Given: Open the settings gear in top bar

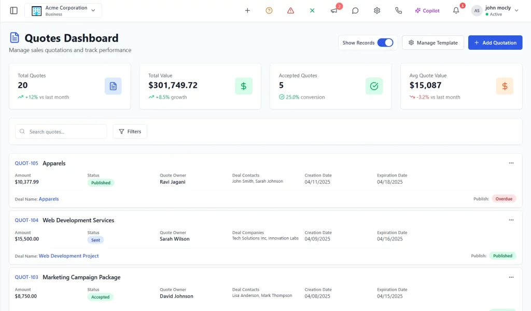Looking at the screenshot, I should [377, 10].
